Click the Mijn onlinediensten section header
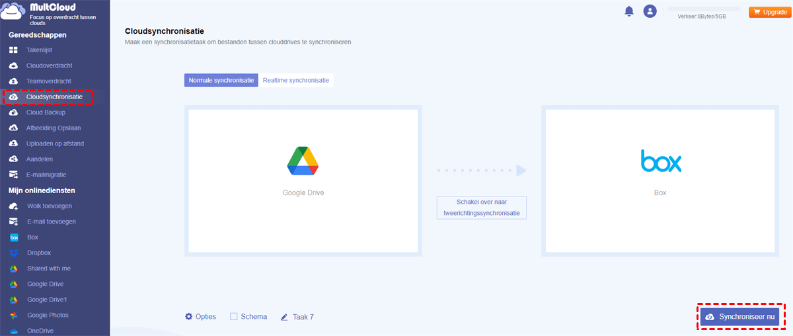The height and width of the screenshot is (336, 793). click(42, 190)
